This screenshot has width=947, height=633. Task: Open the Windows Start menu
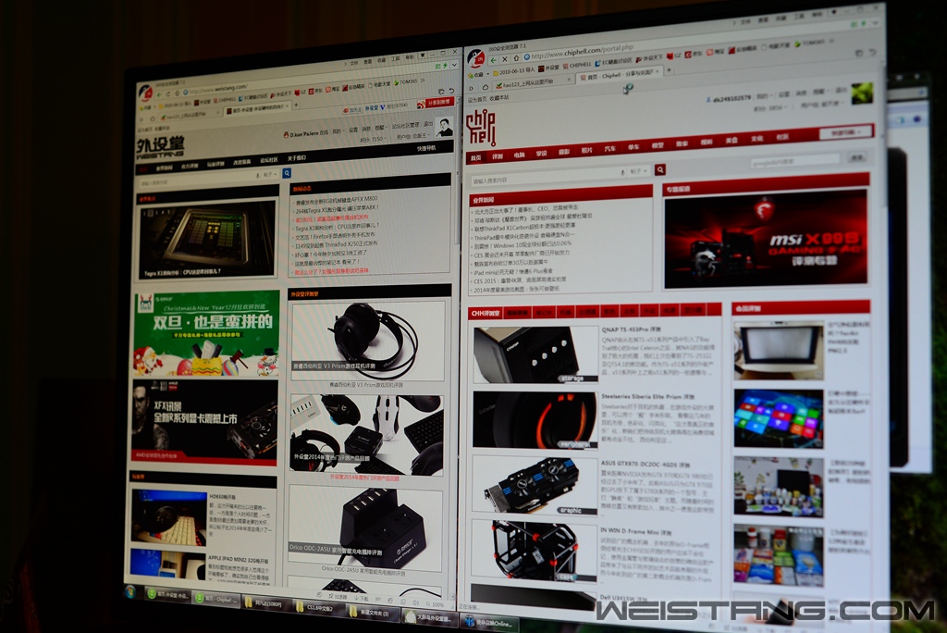tap(130, 592)
